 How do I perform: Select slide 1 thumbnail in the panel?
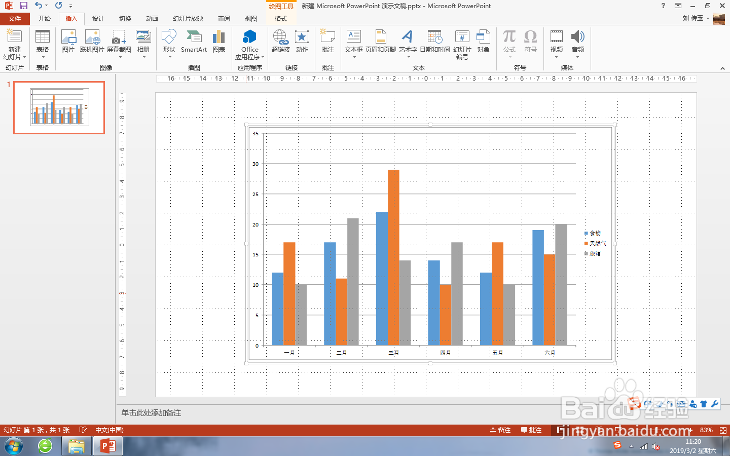(58, 107)
